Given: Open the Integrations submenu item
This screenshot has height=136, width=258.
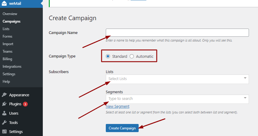Looking at the screenshot, I should click(12, 66).
